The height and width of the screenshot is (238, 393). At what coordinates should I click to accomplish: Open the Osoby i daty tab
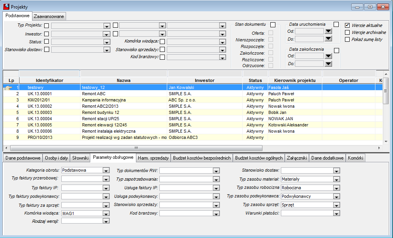[x=56, y=158]
